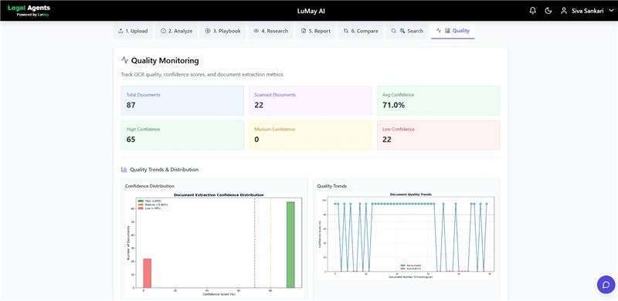Select the 5. Report tab
Image resolution: width=618 pixels, height=301 pixels.
pyautogui.click(x=316, y=31)
